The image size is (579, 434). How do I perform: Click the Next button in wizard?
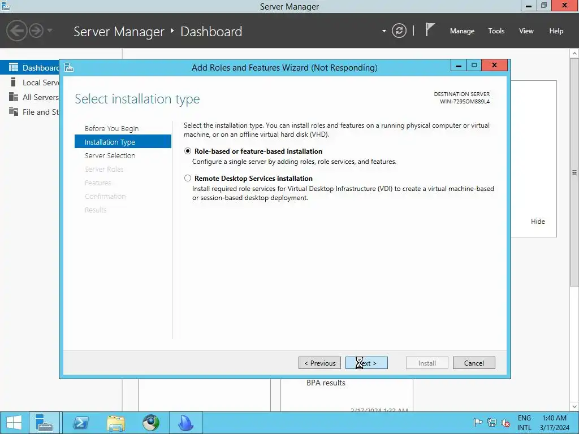366,363
